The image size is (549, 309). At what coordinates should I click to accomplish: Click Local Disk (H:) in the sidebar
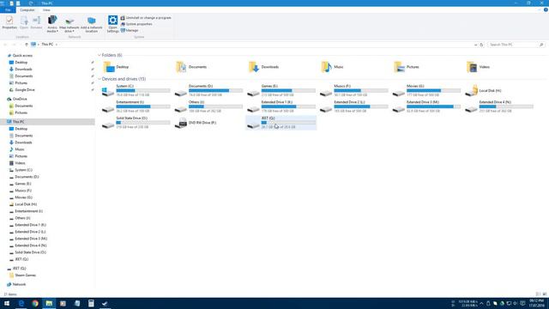(x=26, y=204)
